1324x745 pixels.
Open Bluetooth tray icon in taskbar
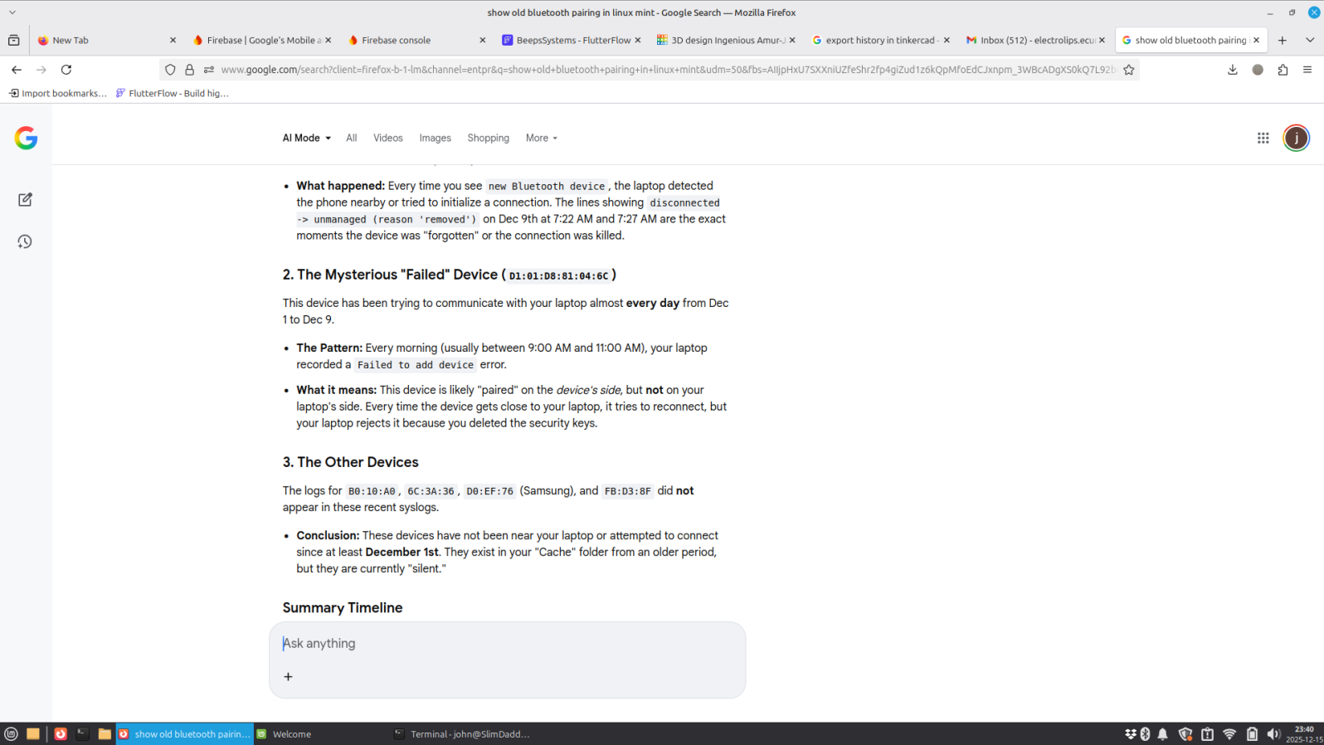click(1145, 734)
